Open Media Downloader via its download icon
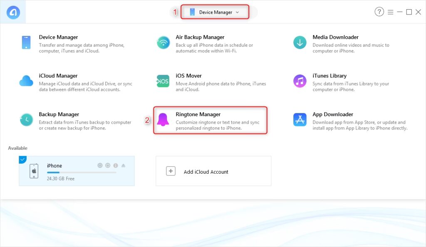This screenshot has width=426, height=247. pyautogui.click(x=300, y=42)
